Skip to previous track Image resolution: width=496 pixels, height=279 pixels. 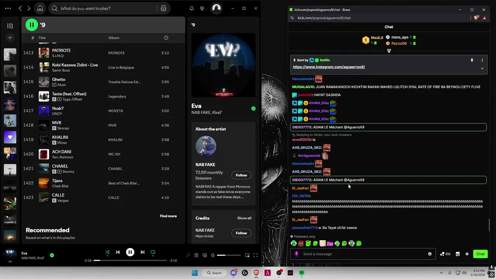click(118, 252)
